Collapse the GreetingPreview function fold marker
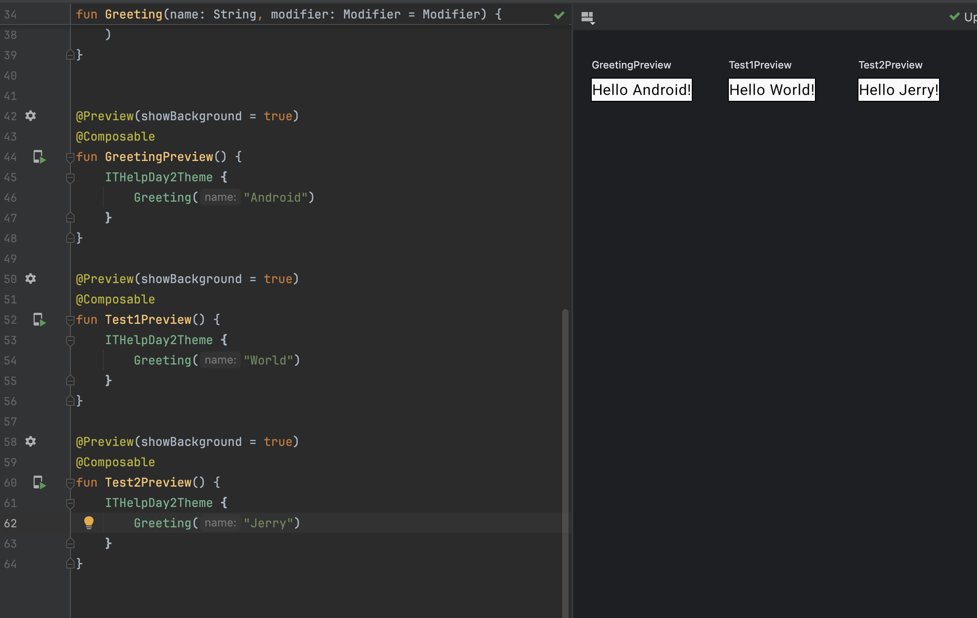Screen dimensions: 977x618 [x=70, y=157]
